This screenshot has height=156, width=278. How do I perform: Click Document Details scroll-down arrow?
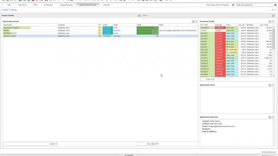point(274,76)
